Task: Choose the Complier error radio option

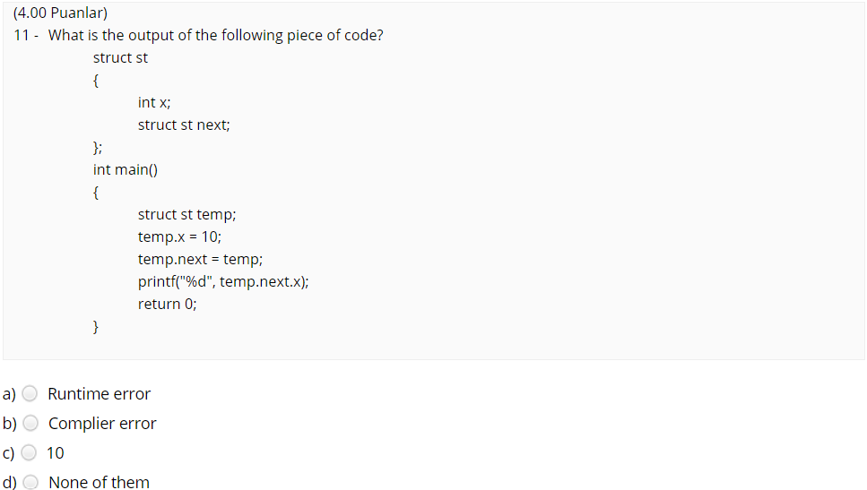Action: tap(31, 423)
